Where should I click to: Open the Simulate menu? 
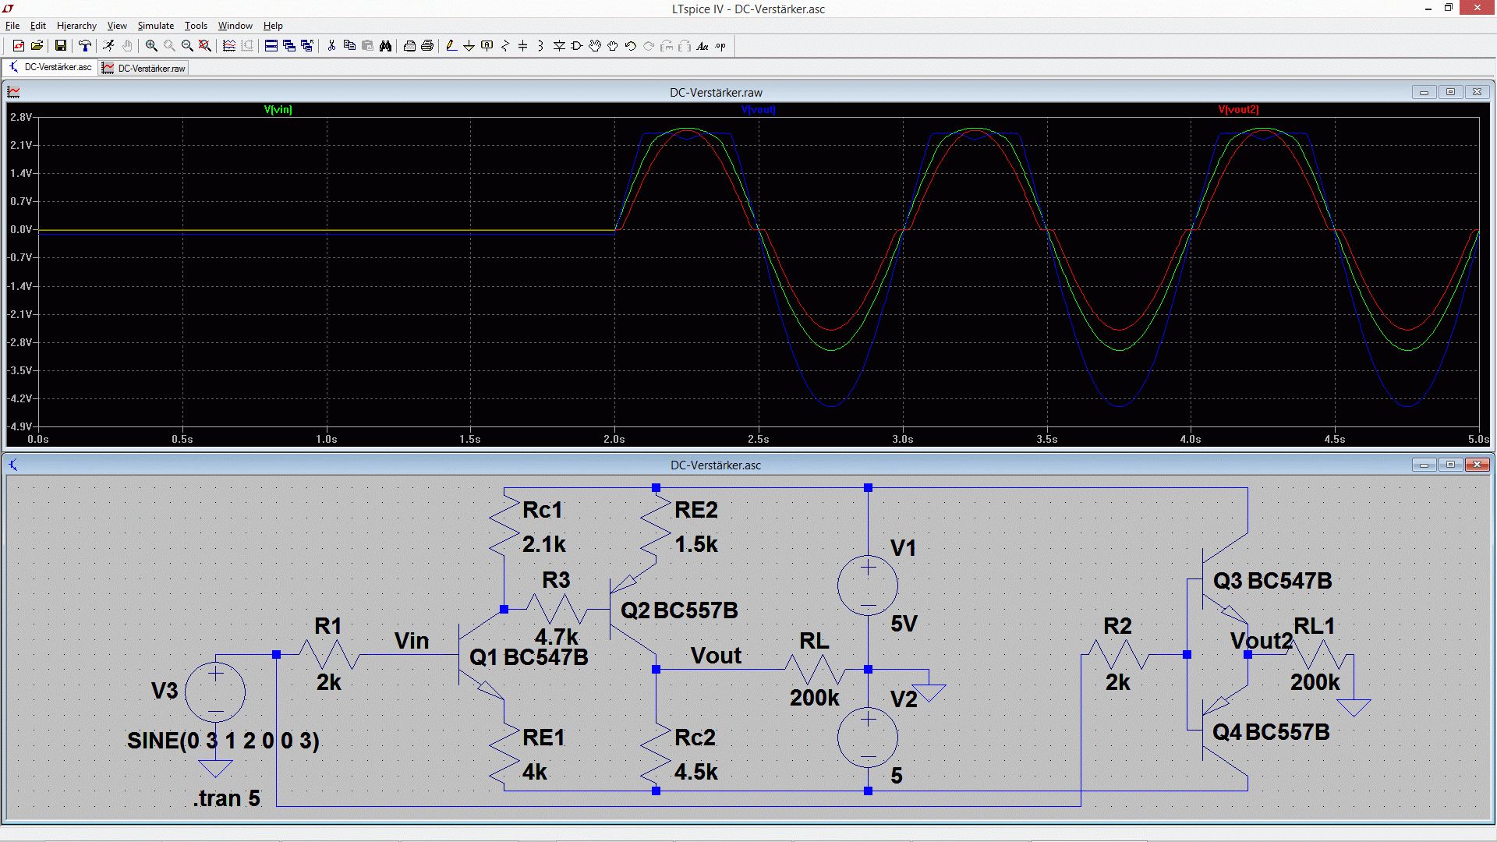[x=155, y=26]
